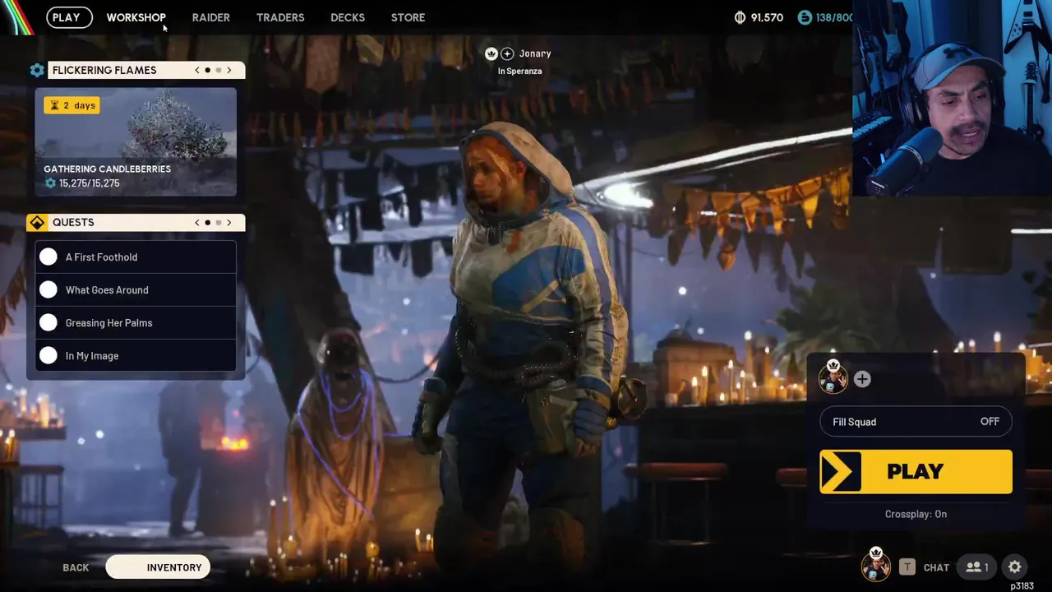This screenshot has height=592, width=1052.
Task: Go to previous Quests page arrow
Action: 197,223
